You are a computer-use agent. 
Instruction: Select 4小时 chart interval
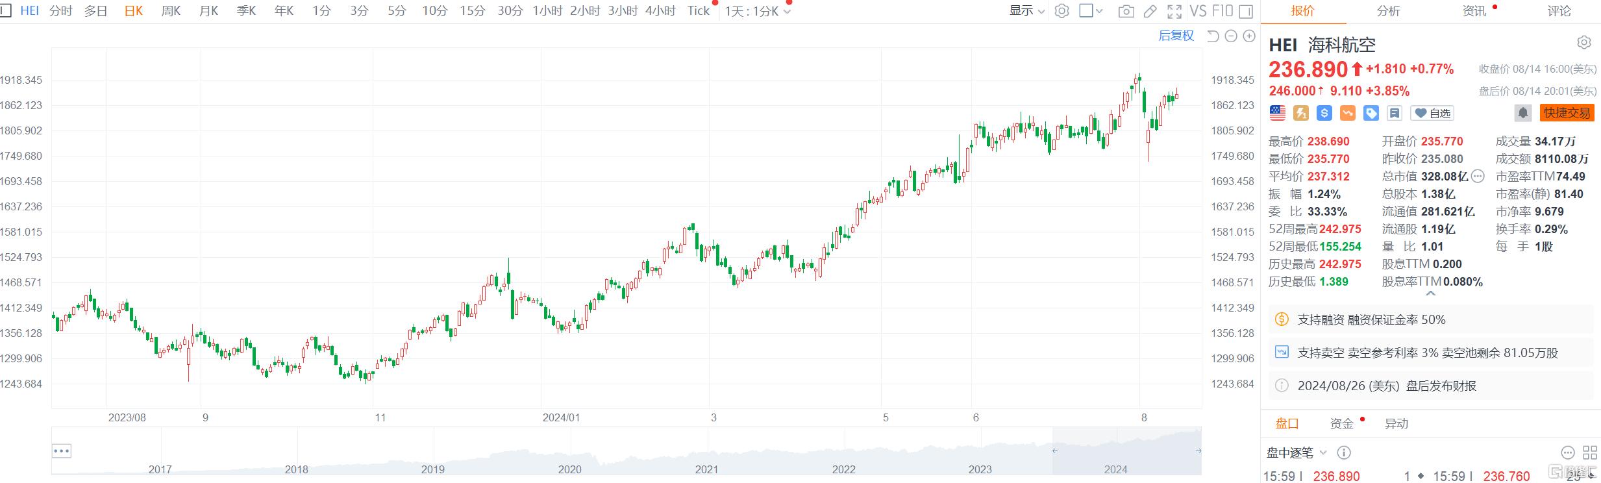(661, 11)
